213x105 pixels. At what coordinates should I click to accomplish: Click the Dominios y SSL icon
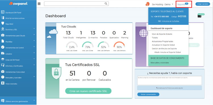(3, 29)
